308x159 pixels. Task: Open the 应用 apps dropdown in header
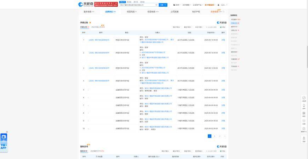point(177,5)
